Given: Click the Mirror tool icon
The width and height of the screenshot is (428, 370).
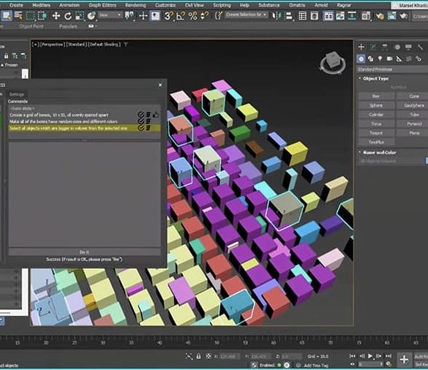Looking at the screenshot, I should click(277, 16).
